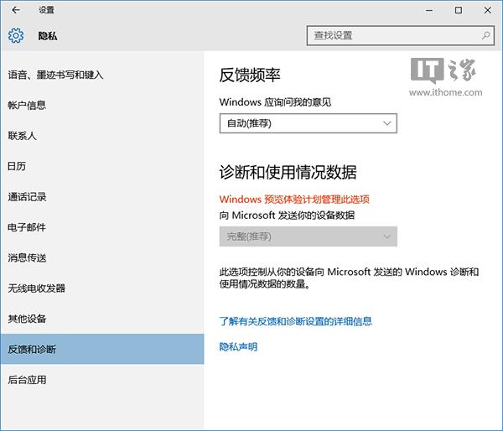Image resolution: width=503 pixels, height=431 pixels.
Task: Select 消息传送 in the sidebar
Action: pos(27,257)
